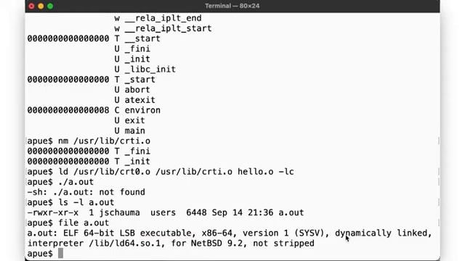This screenshot has width=465, height=261.
Task: Click the 'ls -l a.out' command
Action: (x=86, y=202)
